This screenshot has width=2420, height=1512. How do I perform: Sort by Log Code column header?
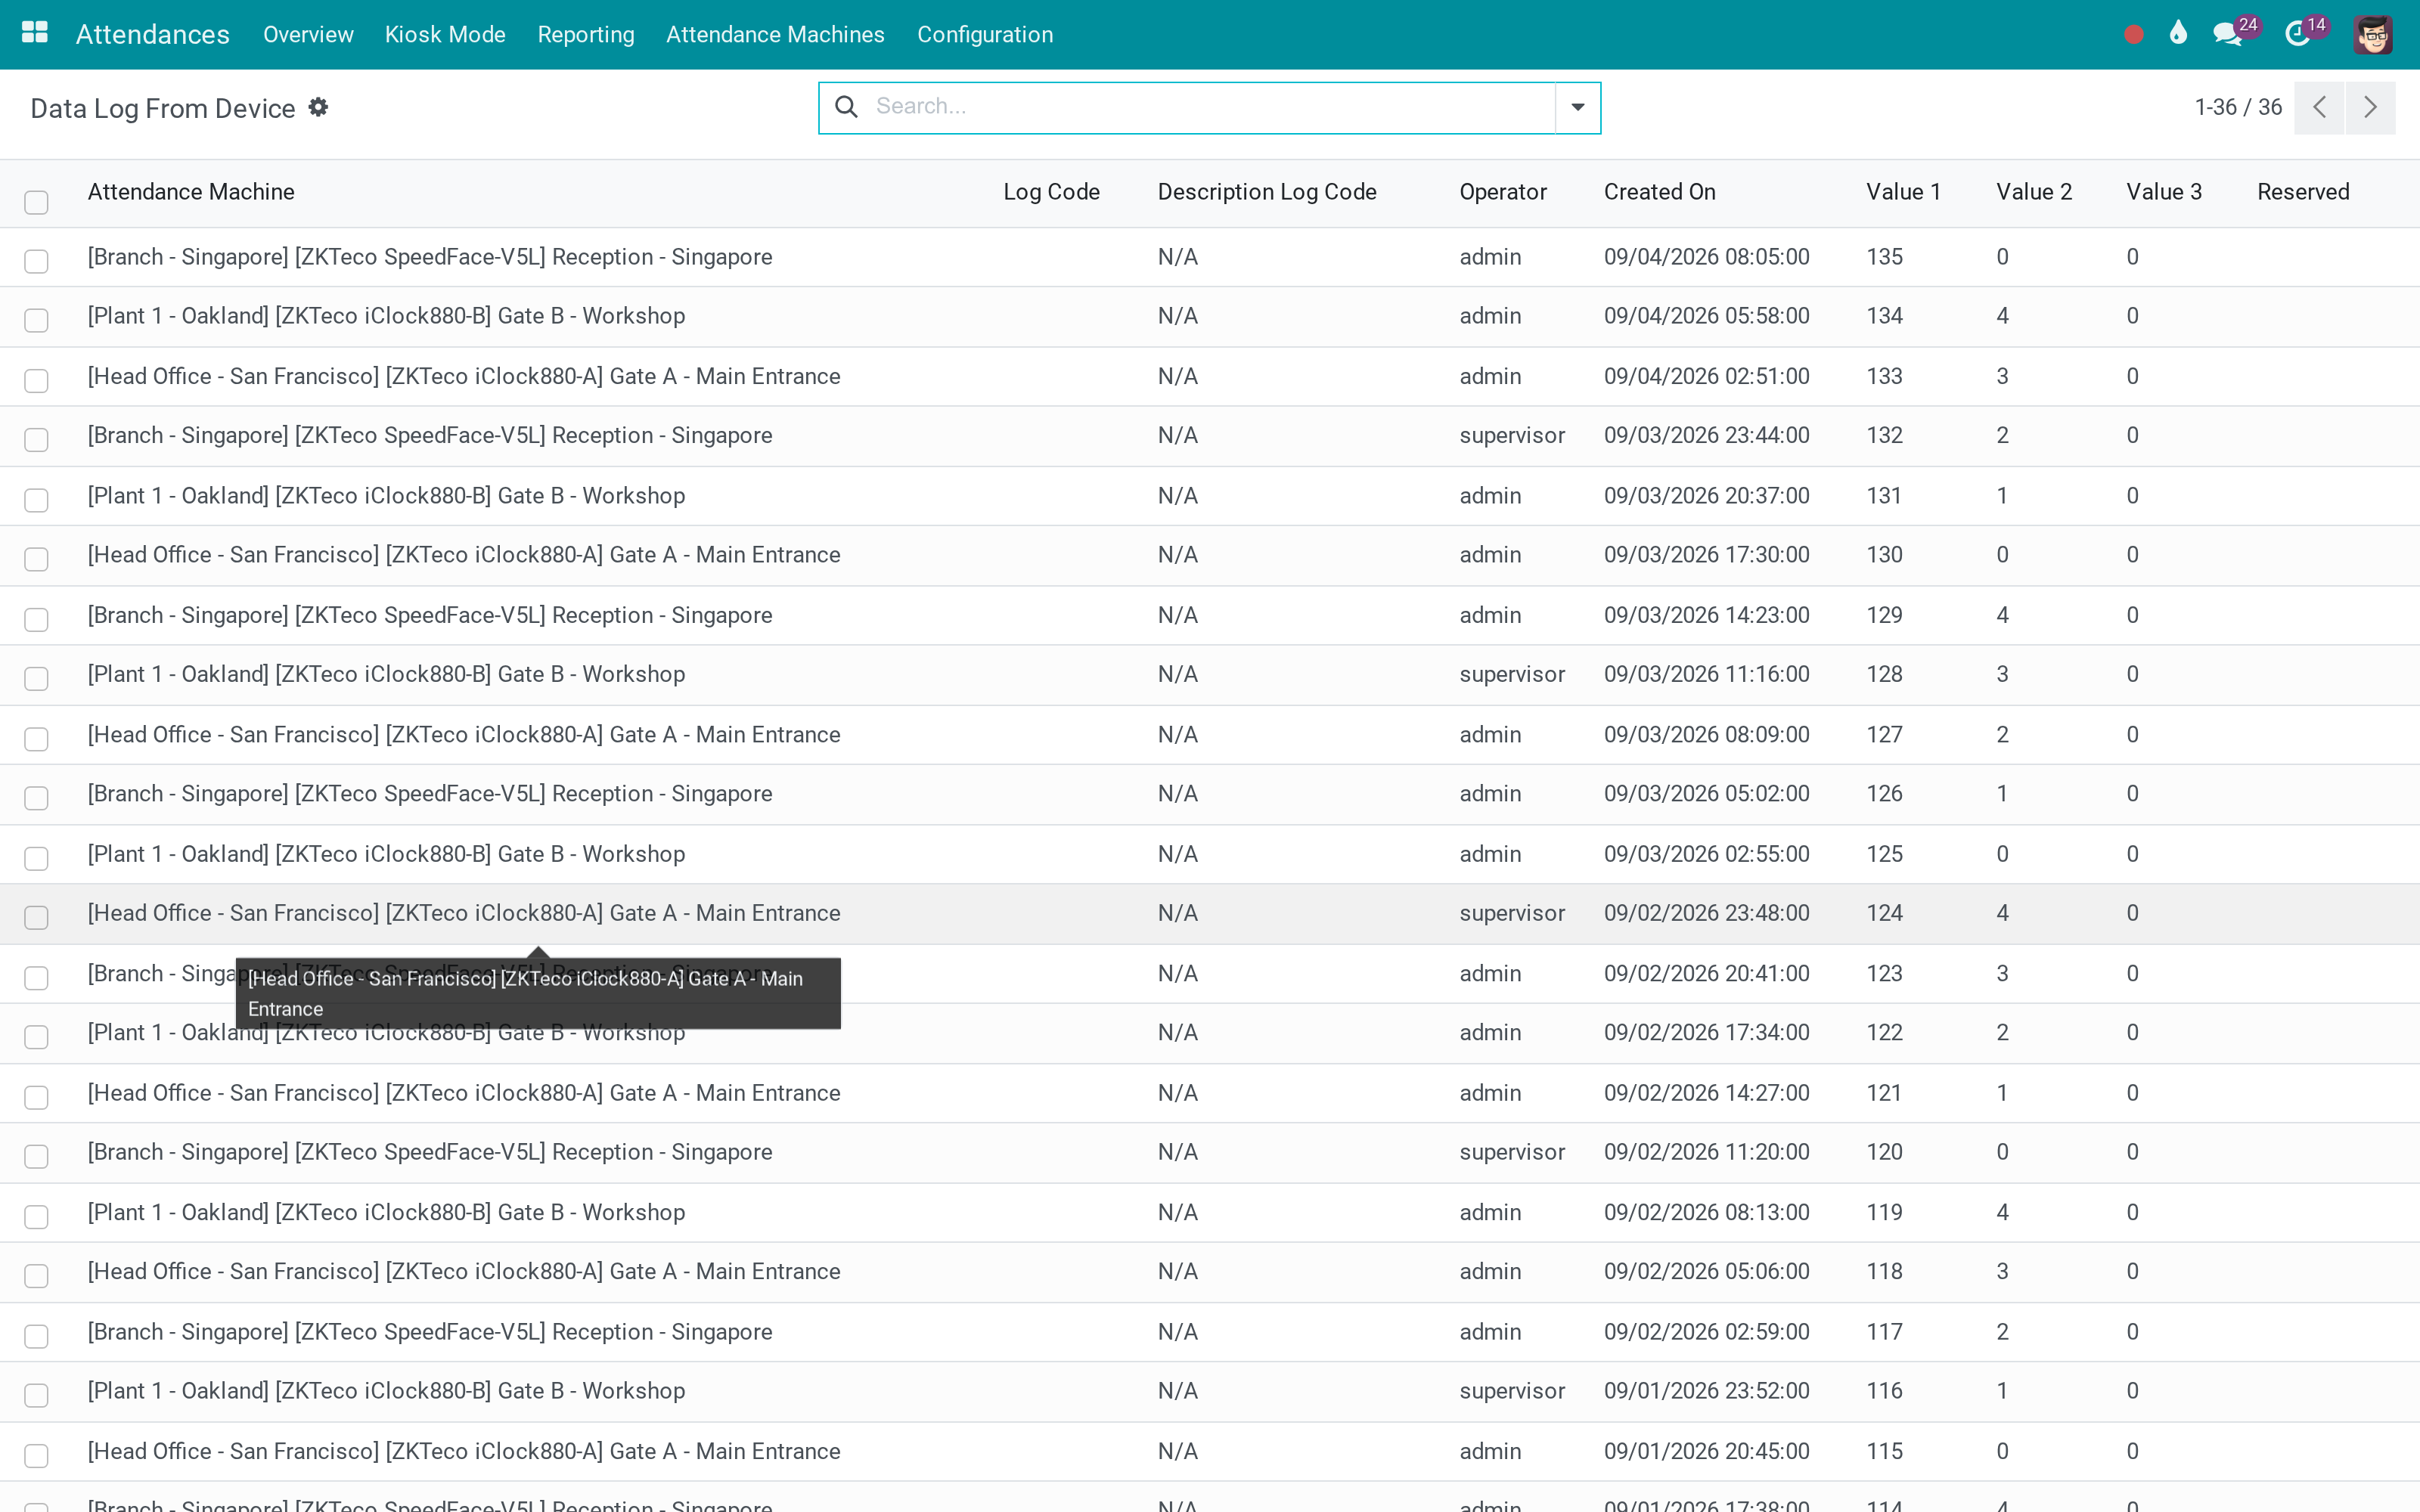click(1051, 192)
